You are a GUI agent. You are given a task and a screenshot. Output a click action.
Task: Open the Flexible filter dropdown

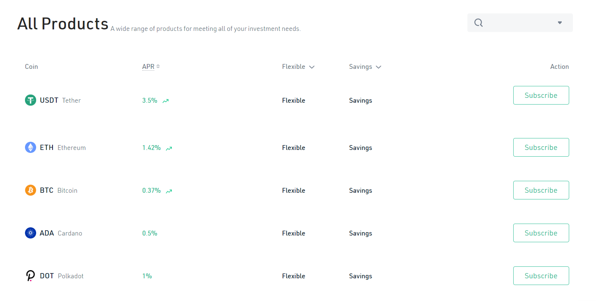298,67
